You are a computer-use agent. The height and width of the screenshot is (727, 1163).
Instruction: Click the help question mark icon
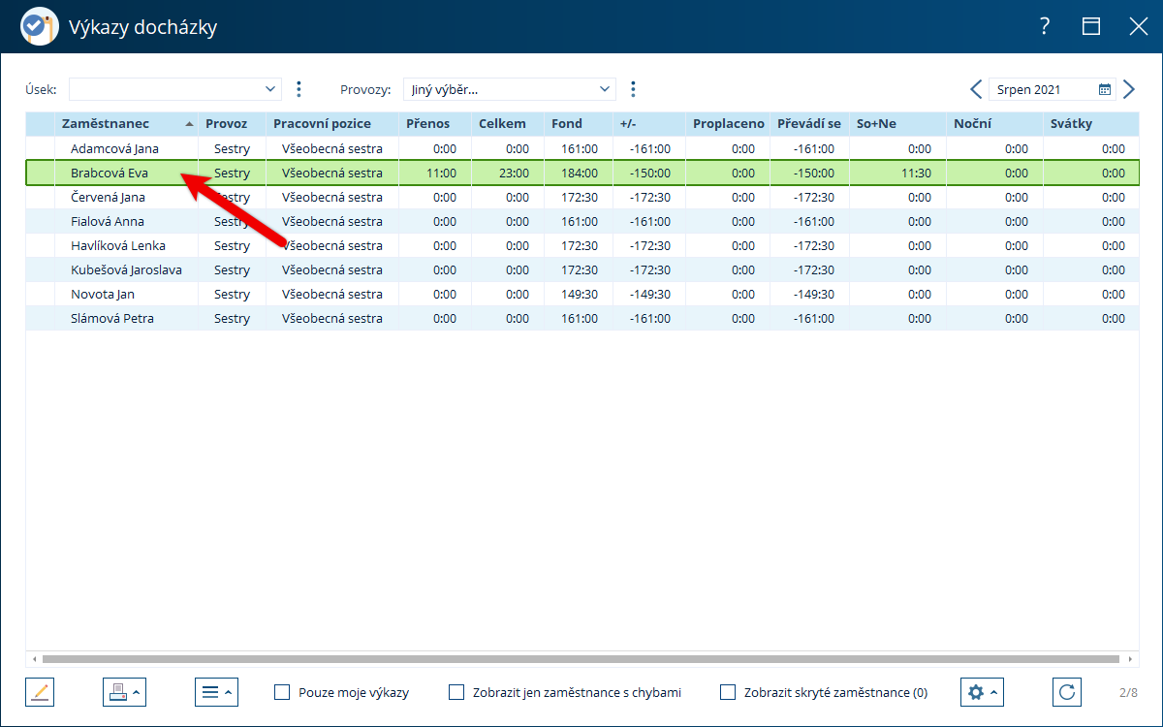pyautogui.click(x=1045, y=26)
